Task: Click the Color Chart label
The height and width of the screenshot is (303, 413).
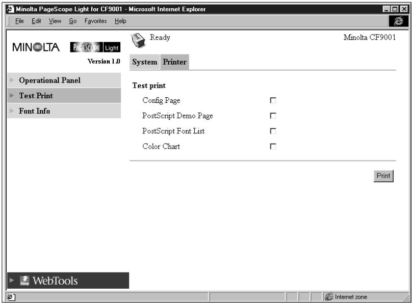Action: pos(161,146)
